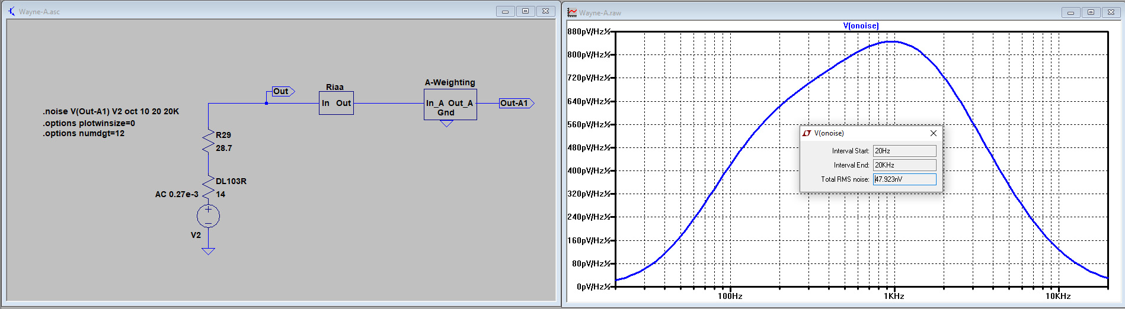Close the Wayne-A.raw plot window
The height and width of the screenshot is (309, 1125).
coord(1111,12)
